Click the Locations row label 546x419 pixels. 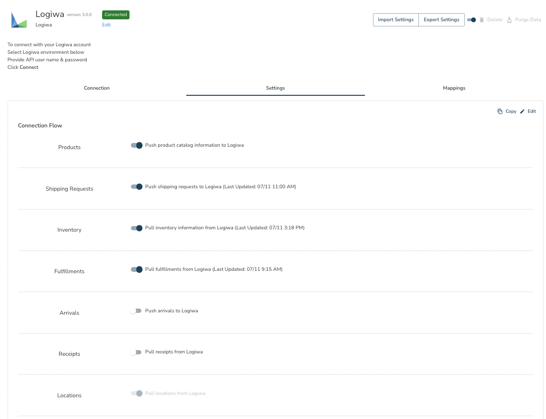tap(69, 395)
